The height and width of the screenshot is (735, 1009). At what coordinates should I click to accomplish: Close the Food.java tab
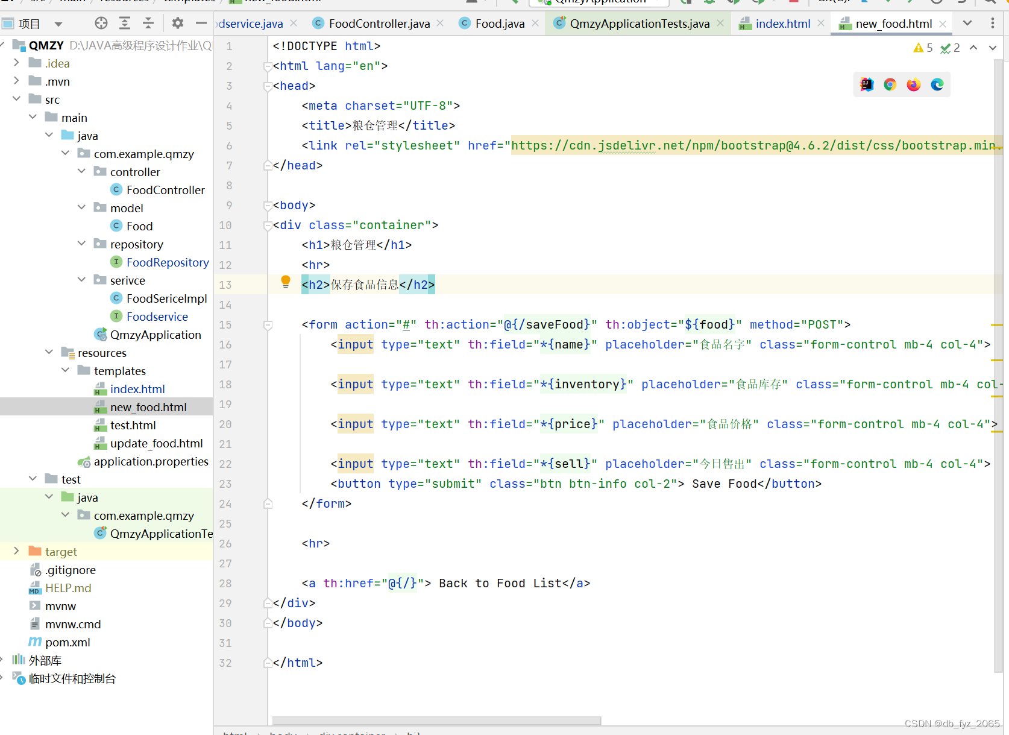point(535,23)
